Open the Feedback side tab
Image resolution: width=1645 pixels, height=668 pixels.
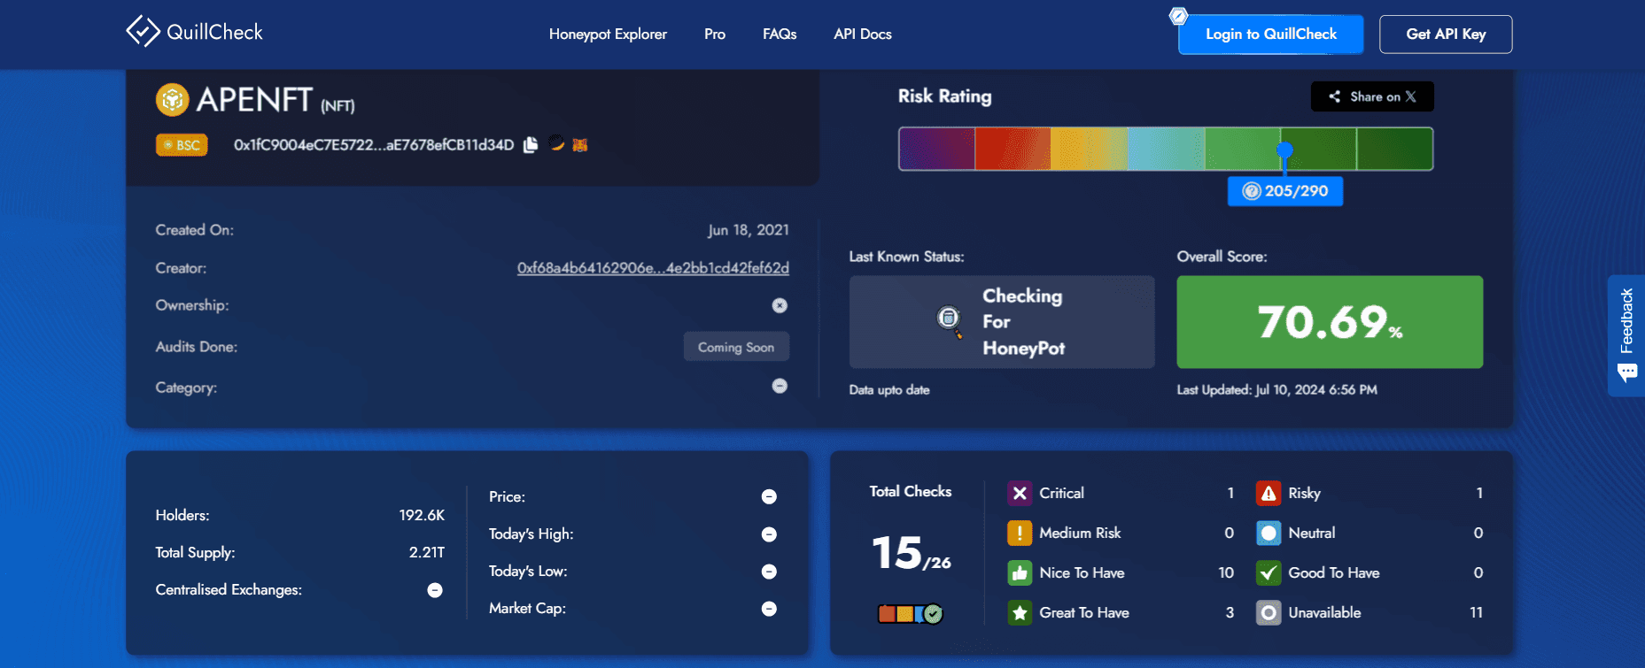click(1626, 335)
